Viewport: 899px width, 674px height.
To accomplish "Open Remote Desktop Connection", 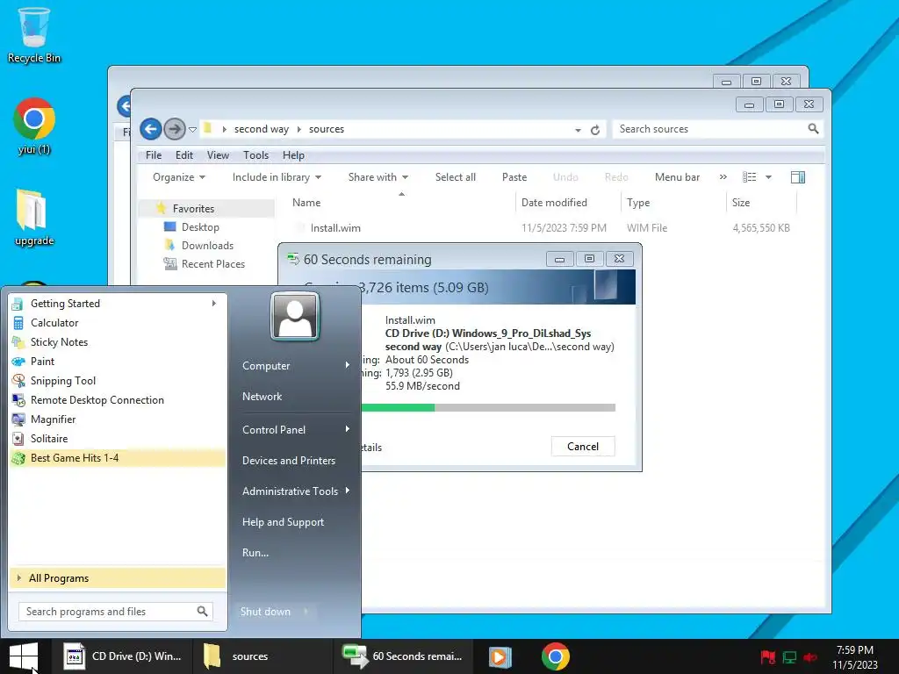I will [118, 400].
